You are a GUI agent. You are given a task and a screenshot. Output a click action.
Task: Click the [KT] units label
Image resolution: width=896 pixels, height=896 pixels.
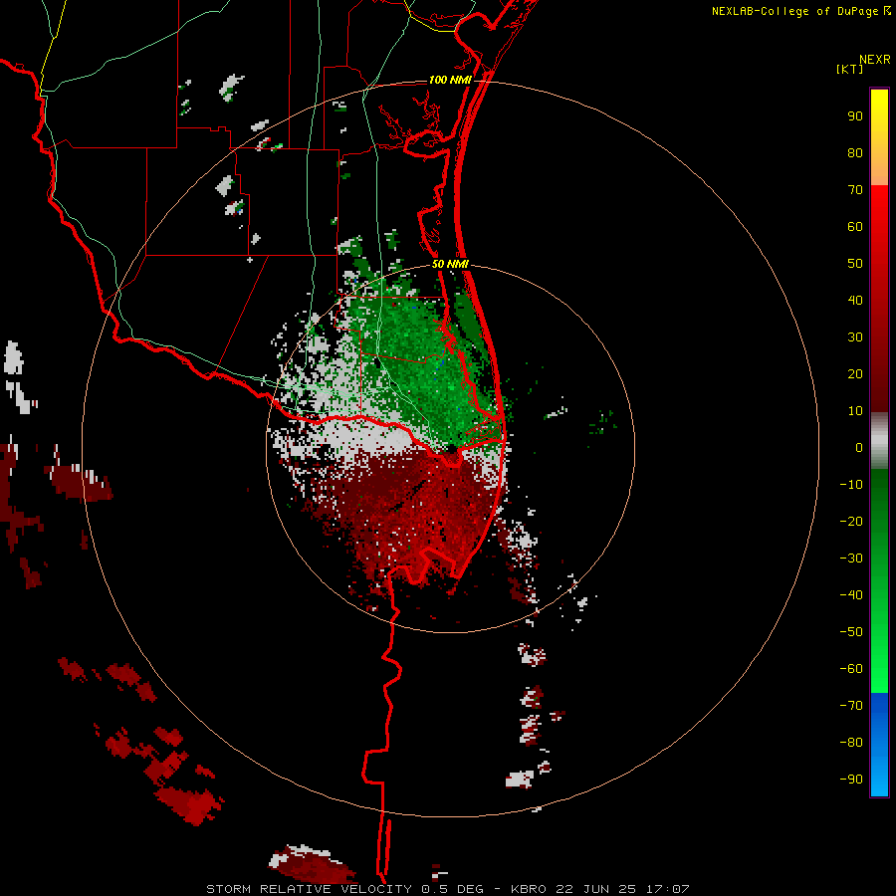point(849,69)
